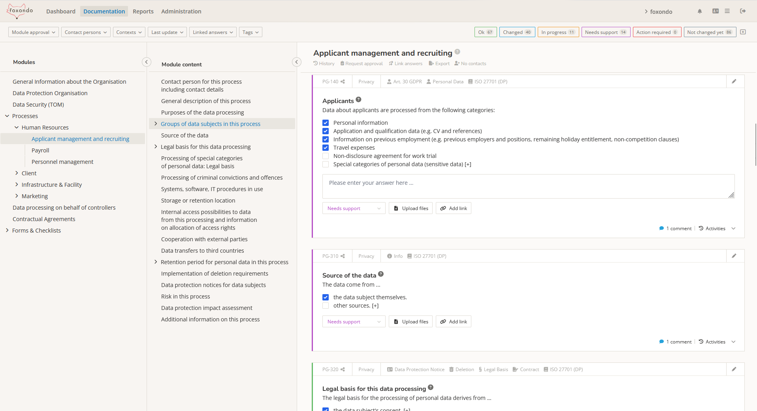757x411 pixels.
Task: Add a link to the Source of the data answer
Action: coord(453,321)
